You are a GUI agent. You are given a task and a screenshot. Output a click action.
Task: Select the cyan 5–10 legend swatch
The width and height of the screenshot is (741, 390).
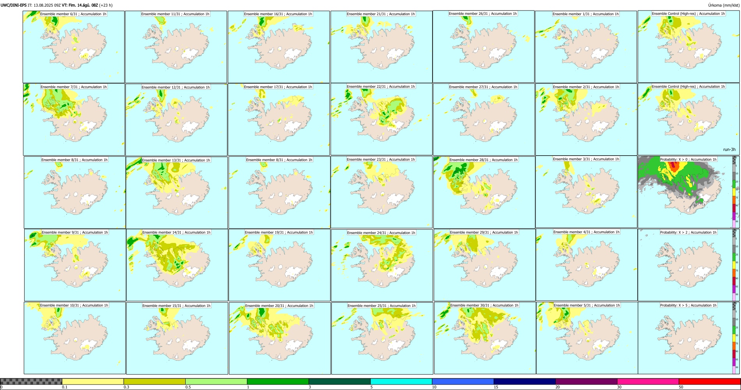coord(401,381)
